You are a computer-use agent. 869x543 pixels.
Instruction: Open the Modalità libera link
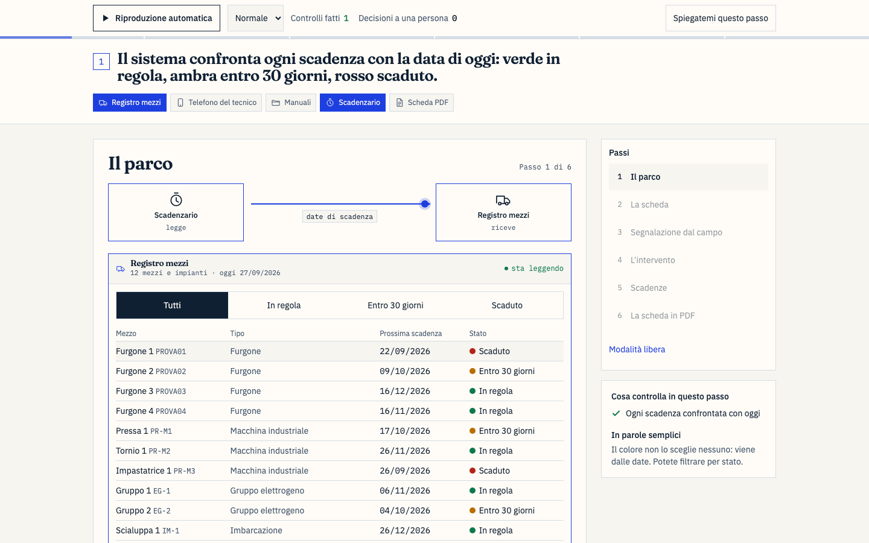click(x=637, y=349)
